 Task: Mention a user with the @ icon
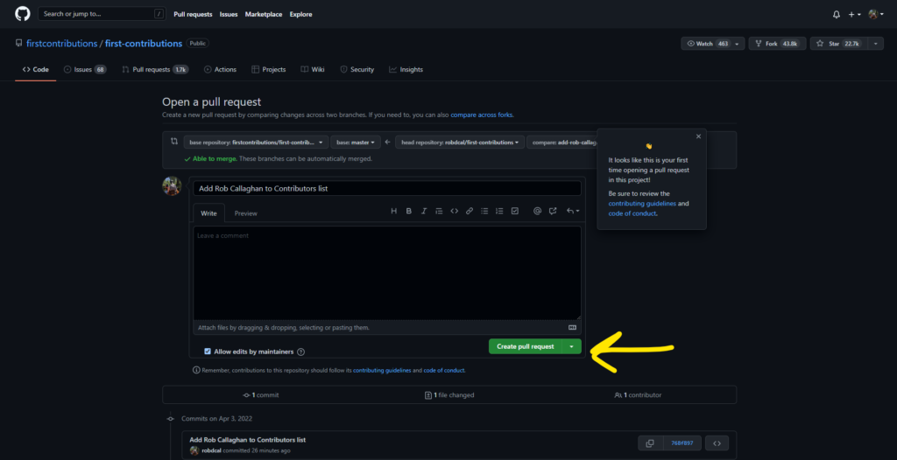(537, 211)
